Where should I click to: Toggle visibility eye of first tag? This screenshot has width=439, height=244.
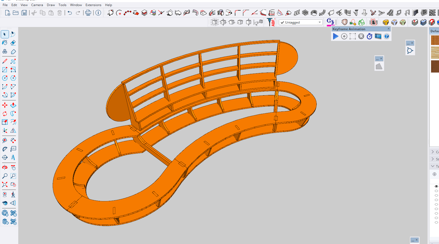point(436,186)
